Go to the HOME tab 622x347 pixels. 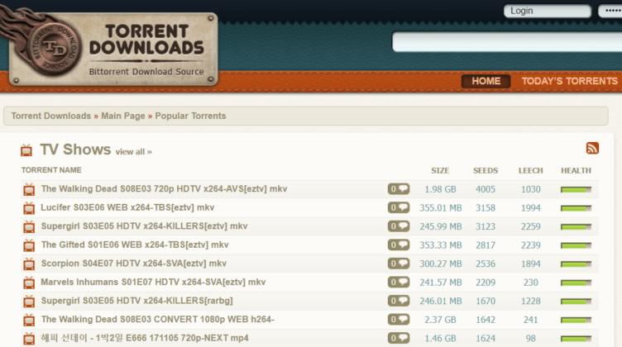point(486,81)
